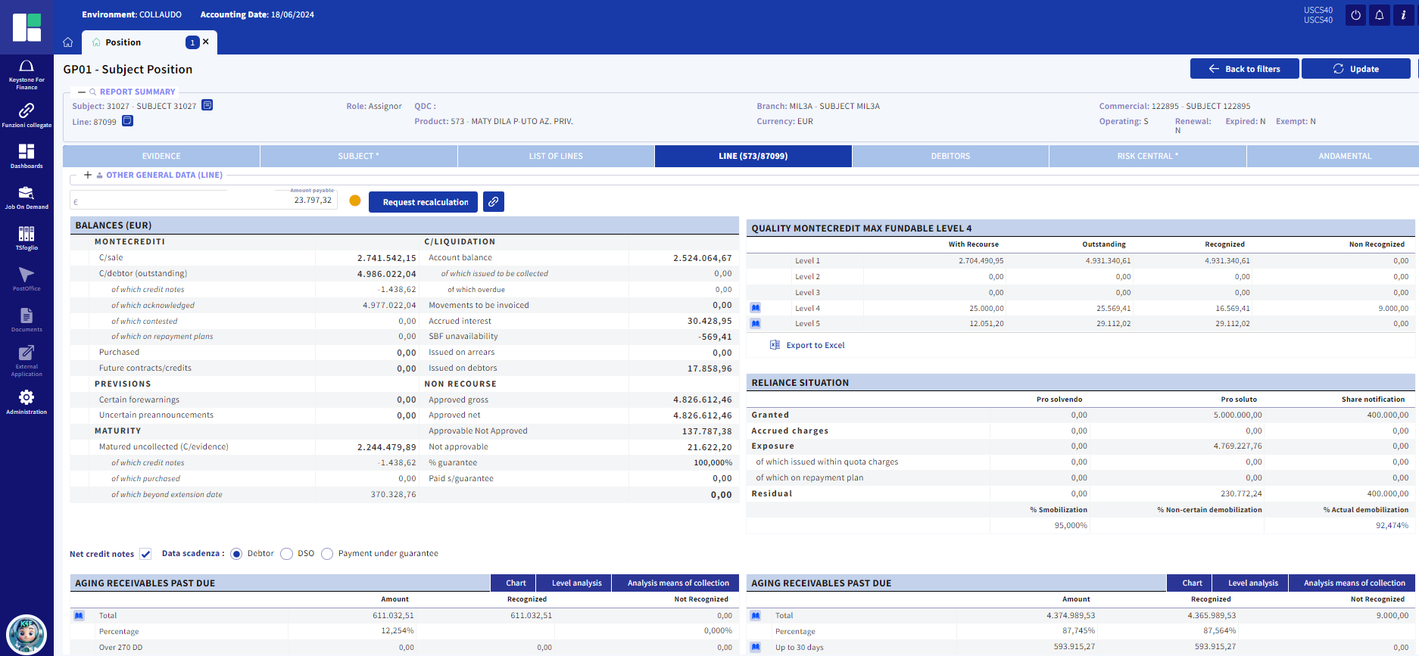Viewport: 1419px width, 656px height.
Task: Click the Request recalculation button
Action: pyautogui.click(x=423, y=202)
